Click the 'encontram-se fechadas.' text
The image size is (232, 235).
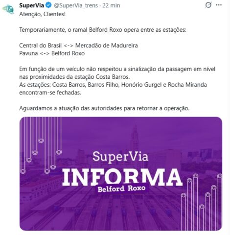(50, 93)
